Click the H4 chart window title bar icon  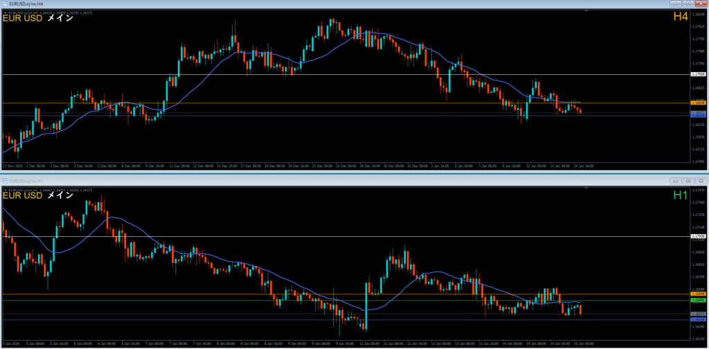click(x=5, y=4)
